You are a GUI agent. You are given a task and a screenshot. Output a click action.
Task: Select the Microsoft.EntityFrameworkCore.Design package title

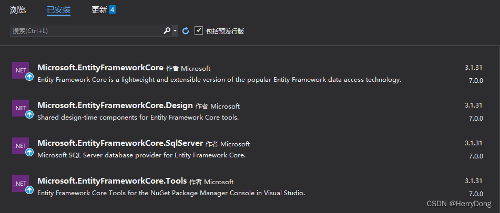tap(115, 105)
